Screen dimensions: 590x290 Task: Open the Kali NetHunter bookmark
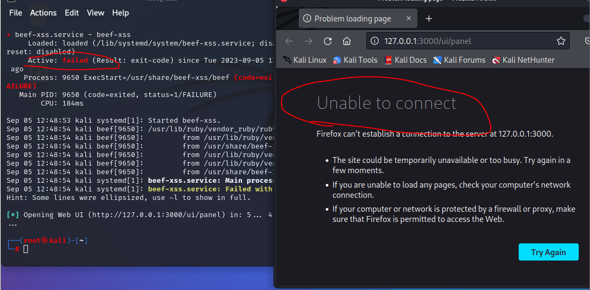[x=523, y=60]
